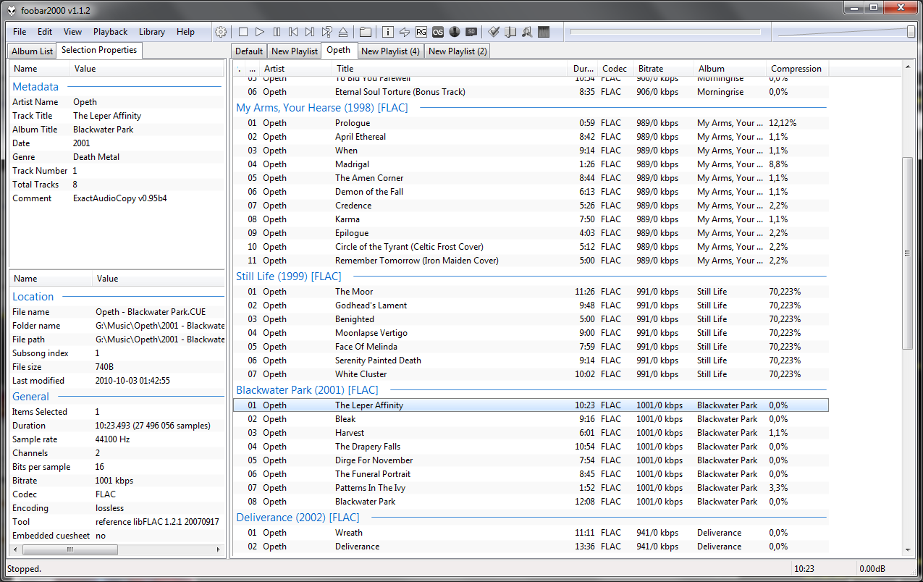Select the New Playlist (4) tab
The width and height of the screenshot is (923, 582).
tap(390, 51)
